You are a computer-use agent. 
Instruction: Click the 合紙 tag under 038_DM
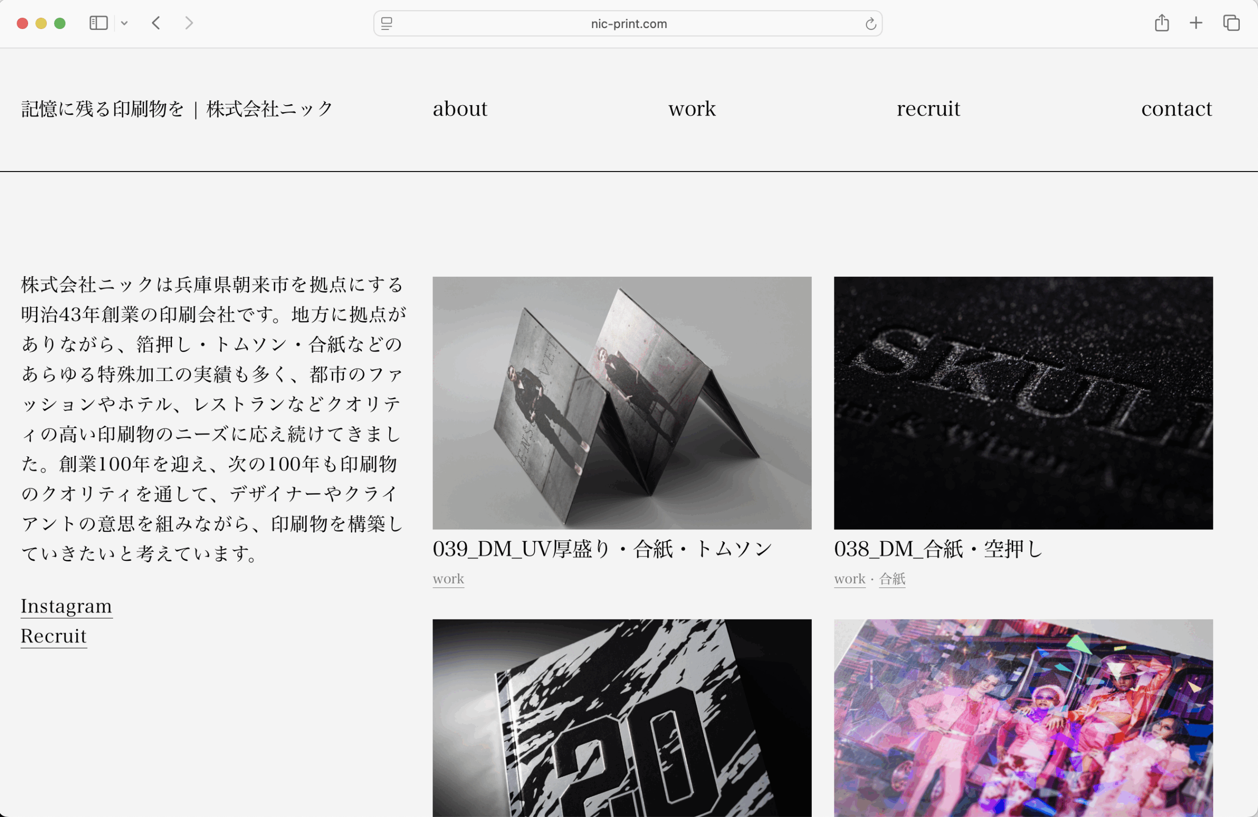point(892,579)
